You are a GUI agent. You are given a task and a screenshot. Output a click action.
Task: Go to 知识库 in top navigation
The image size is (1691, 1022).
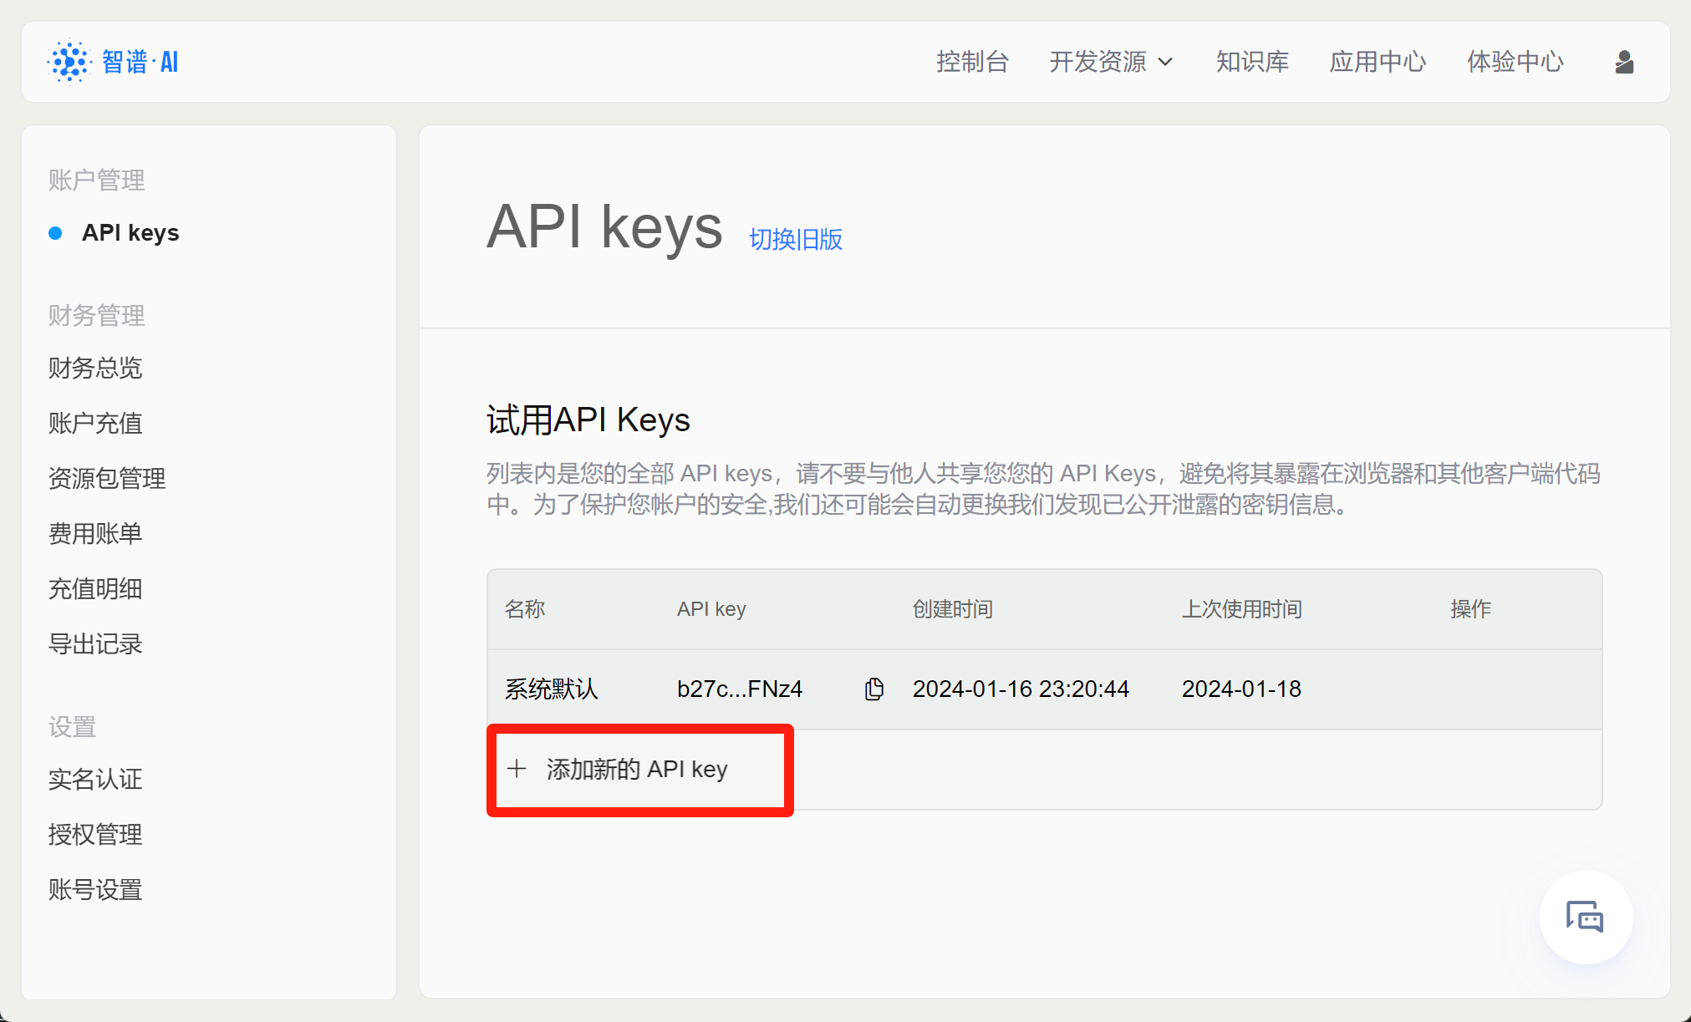tap(1252, 62)
